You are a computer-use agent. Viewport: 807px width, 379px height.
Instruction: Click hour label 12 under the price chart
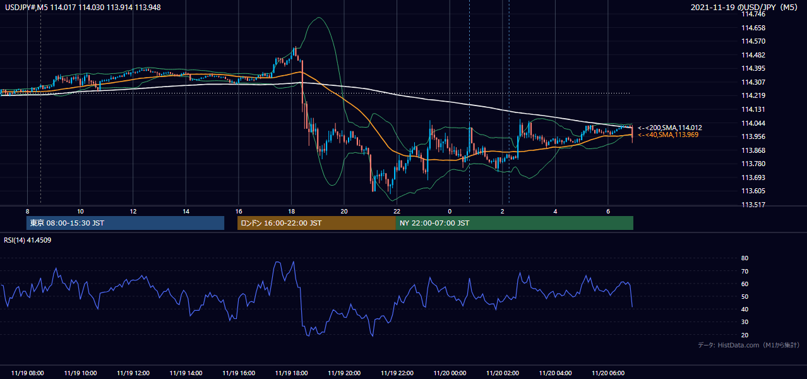click(x=133, y=211)
